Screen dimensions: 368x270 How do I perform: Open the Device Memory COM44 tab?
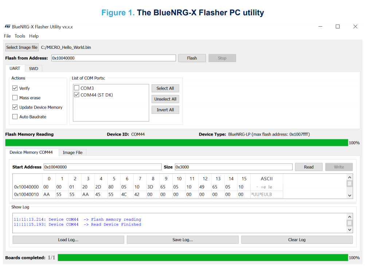point(31,152)
